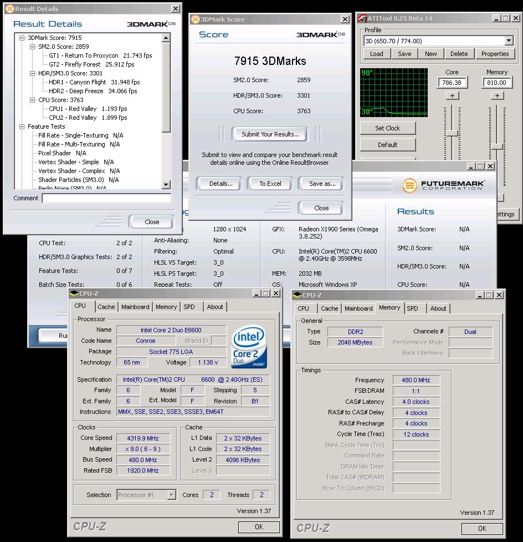The image size is (523, 542).
Task: Collapse the SM2.0 Score tree node
Action: [33, 47]
